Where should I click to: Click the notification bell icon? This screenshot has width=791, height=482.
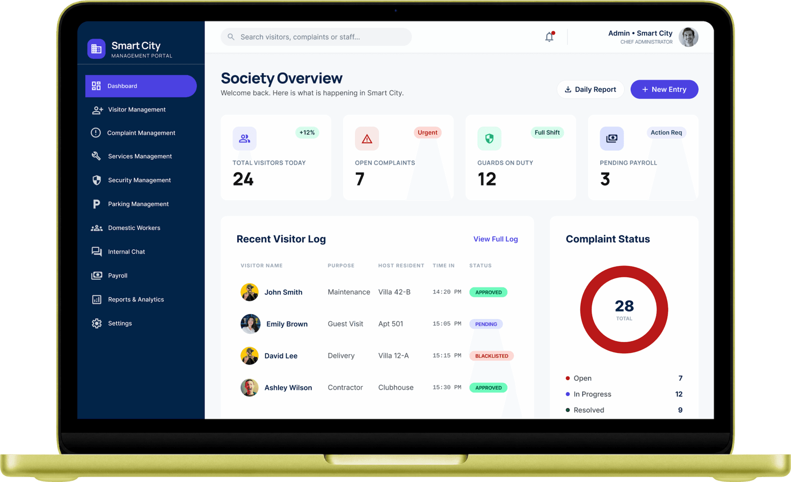pos(549,37)
